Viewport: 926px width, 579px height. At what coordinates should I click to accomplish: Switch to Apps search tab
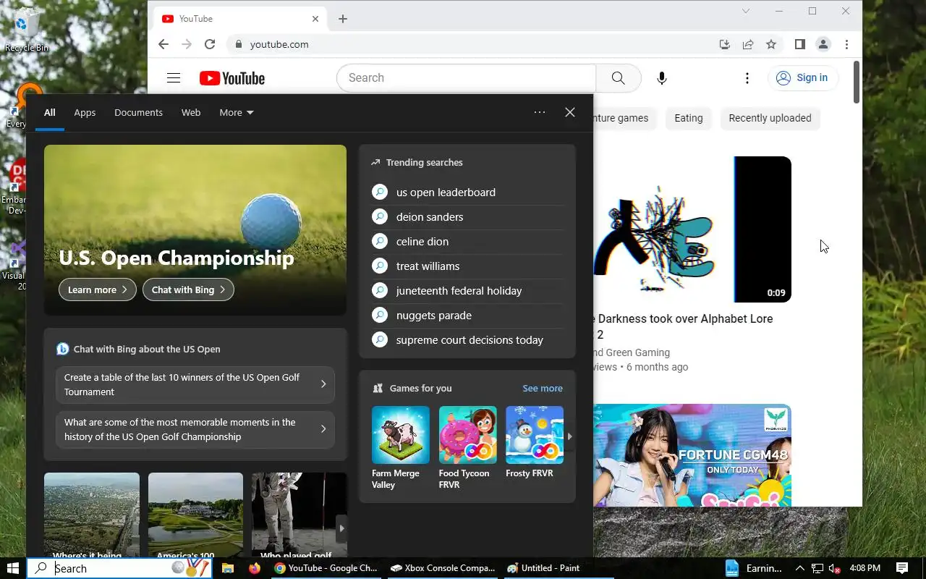[x=85, y=112]
